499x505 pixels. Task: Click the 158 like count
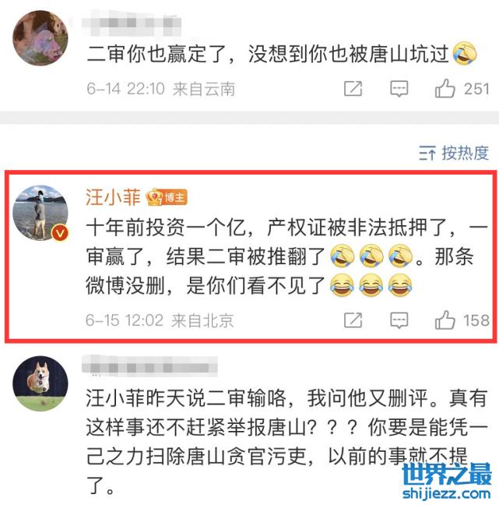tap(476, 320)
